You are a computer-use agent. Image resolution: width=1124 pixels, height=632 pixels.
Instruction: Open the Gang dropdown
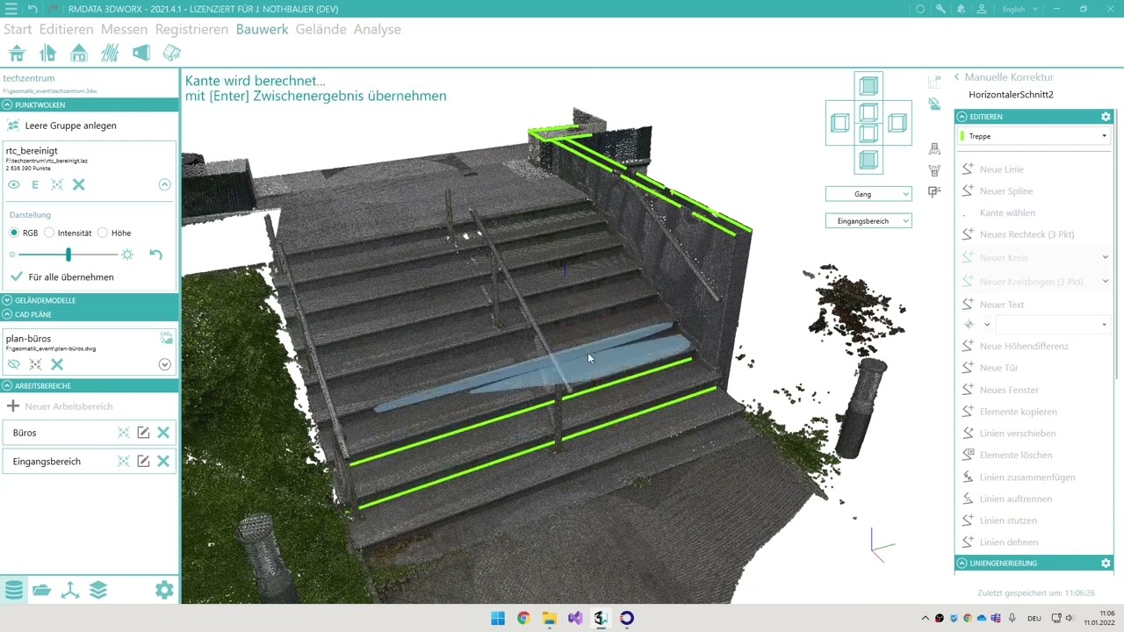(x=868, y=194)
